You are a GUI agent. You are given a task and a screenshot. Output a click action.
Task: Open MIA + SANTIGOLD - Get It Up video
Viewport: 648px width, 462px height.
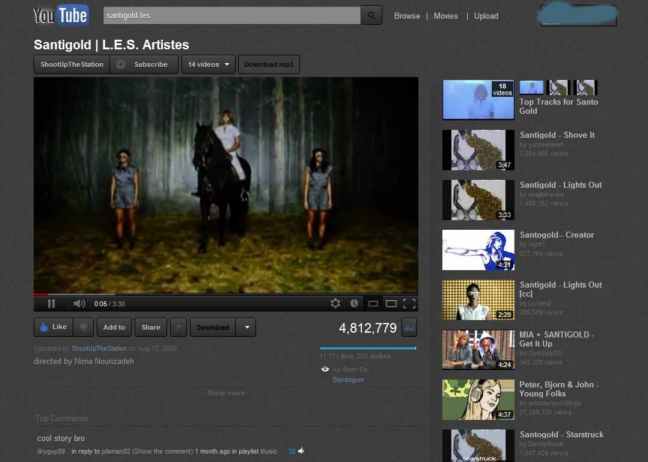coord(556,339)
